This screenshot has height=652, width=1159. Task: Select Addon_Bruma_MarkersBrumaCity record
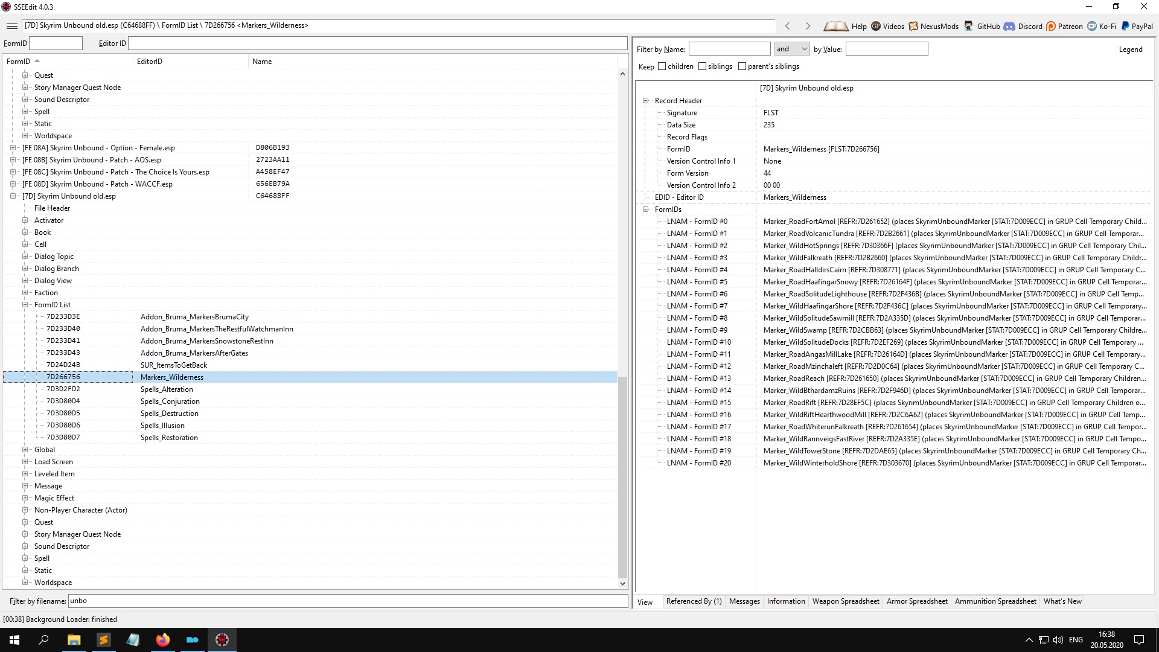(310, 317)
